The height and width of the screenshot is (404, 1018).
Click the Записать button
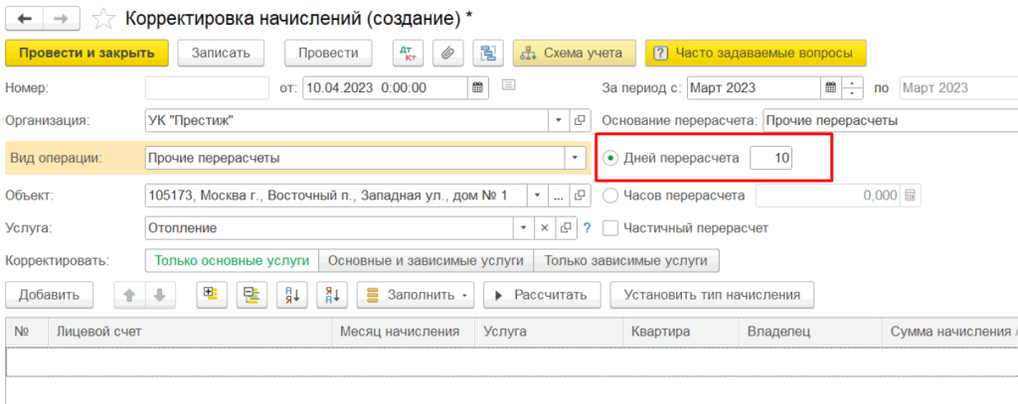tap(221, 54)
